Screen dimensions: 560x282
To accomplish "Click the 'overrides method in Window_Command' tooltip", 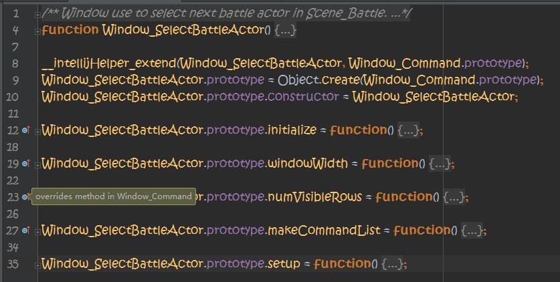I will [x=114, y=196].
